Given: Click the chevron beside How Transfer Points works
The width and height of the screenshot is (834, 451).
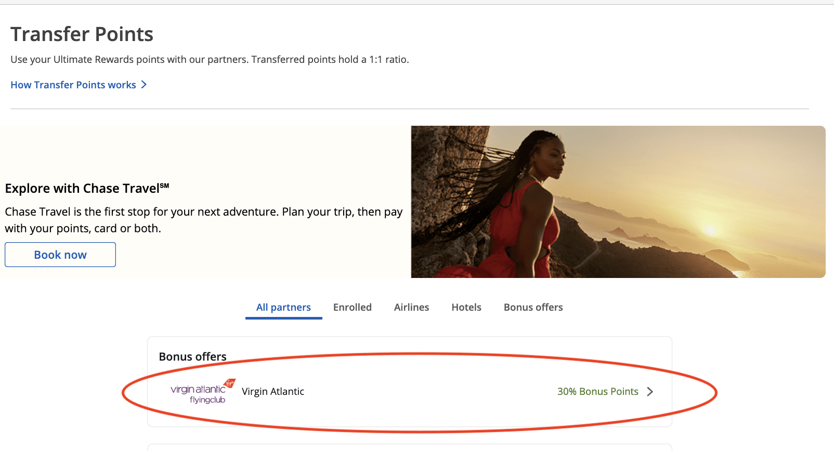Looking at the screenshot, I should [144, 85].
